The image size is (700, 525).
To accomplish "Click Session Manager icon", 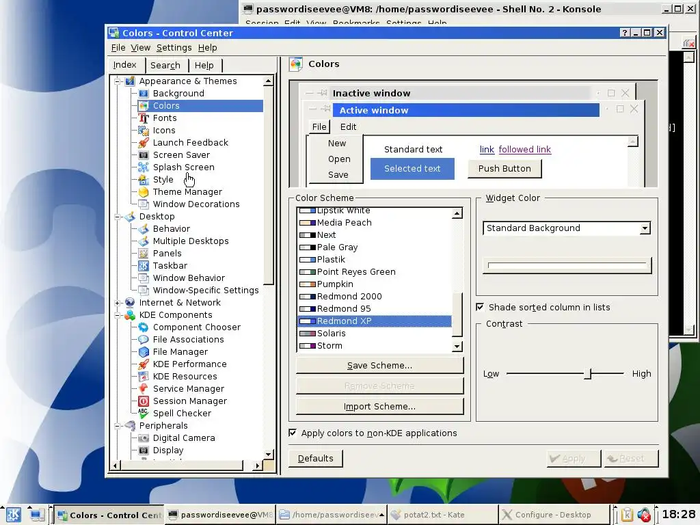I will (x=144, y=401).
